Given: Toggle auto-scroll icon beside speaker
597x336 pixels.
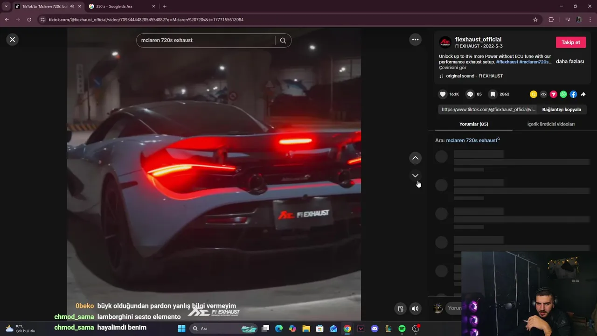Looking at the screenshot, I should pyautogui.click(x=400, y=308).
